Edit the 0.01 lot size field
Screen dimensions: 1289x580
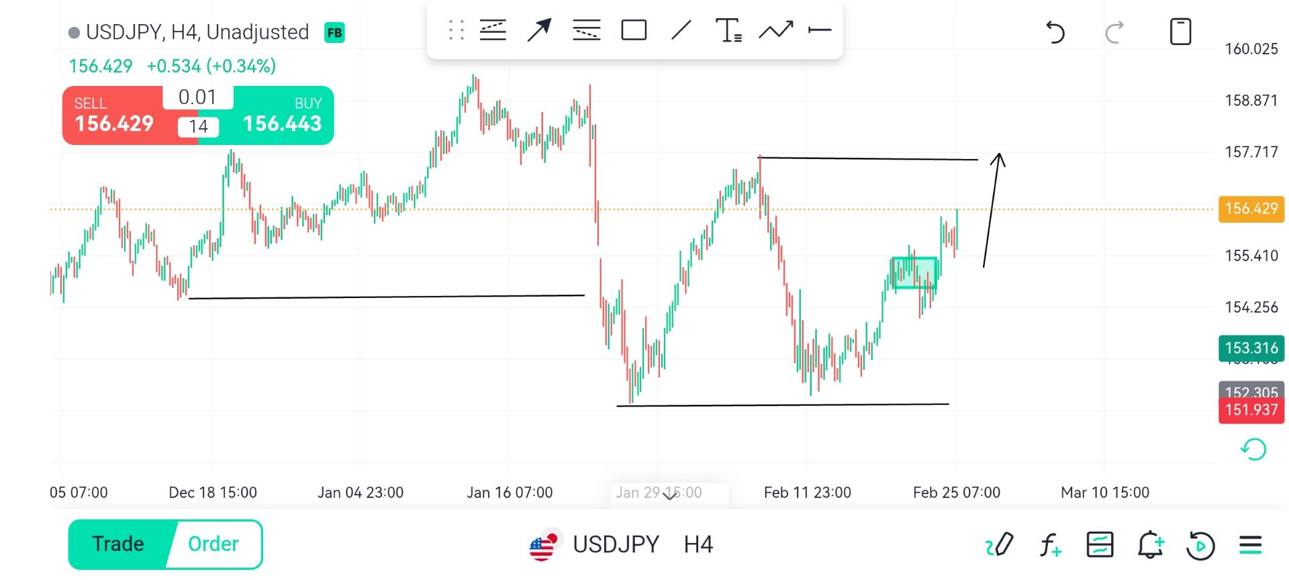197,97
